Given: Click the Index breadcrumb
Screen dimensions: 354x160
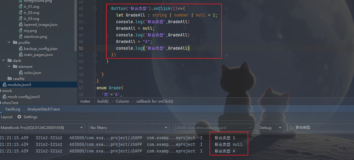Looking at the screenshot, I should pos(85,101).
